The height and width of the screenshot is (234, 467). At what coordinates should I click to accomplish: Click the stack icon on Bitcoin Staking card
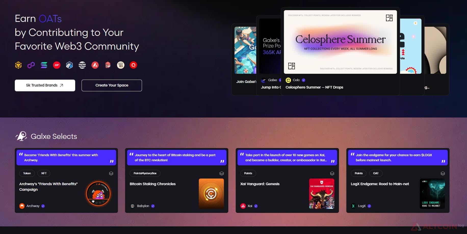click(222, 173)
